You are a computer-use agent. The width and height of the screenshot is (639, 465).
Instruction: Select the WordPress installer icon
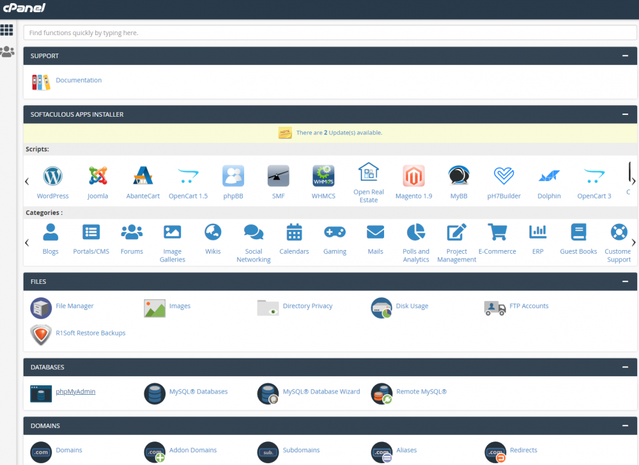point(52,176)
